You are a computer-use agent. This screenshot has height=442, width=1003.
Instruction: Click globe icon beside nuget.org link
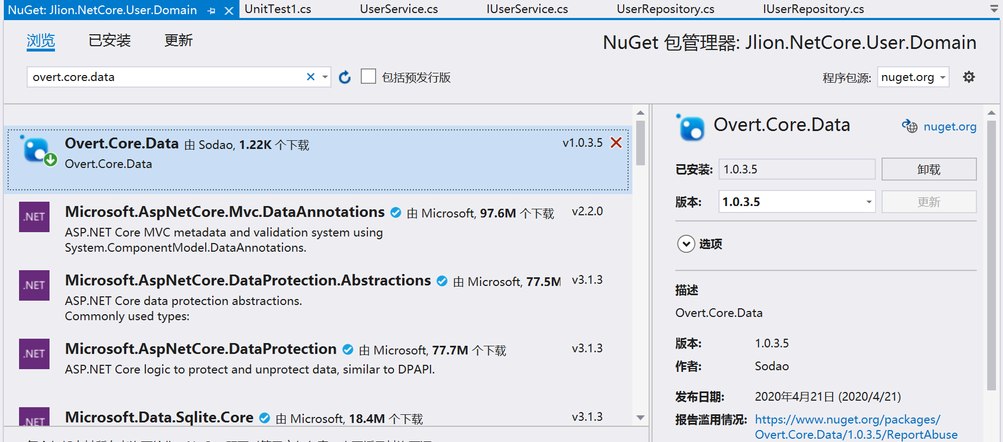909,126
